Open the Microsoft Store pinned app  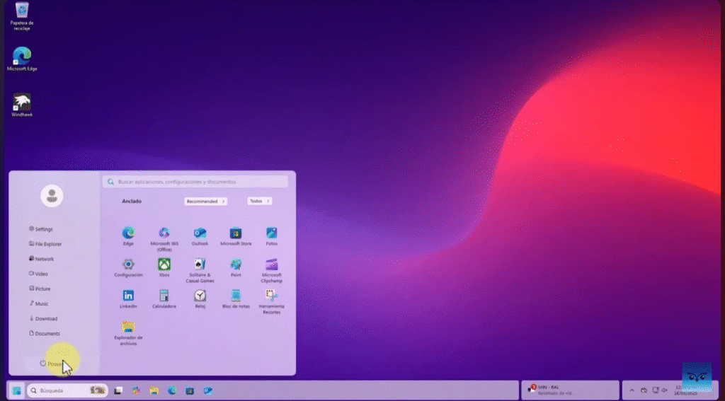click(x=236, y=233)
